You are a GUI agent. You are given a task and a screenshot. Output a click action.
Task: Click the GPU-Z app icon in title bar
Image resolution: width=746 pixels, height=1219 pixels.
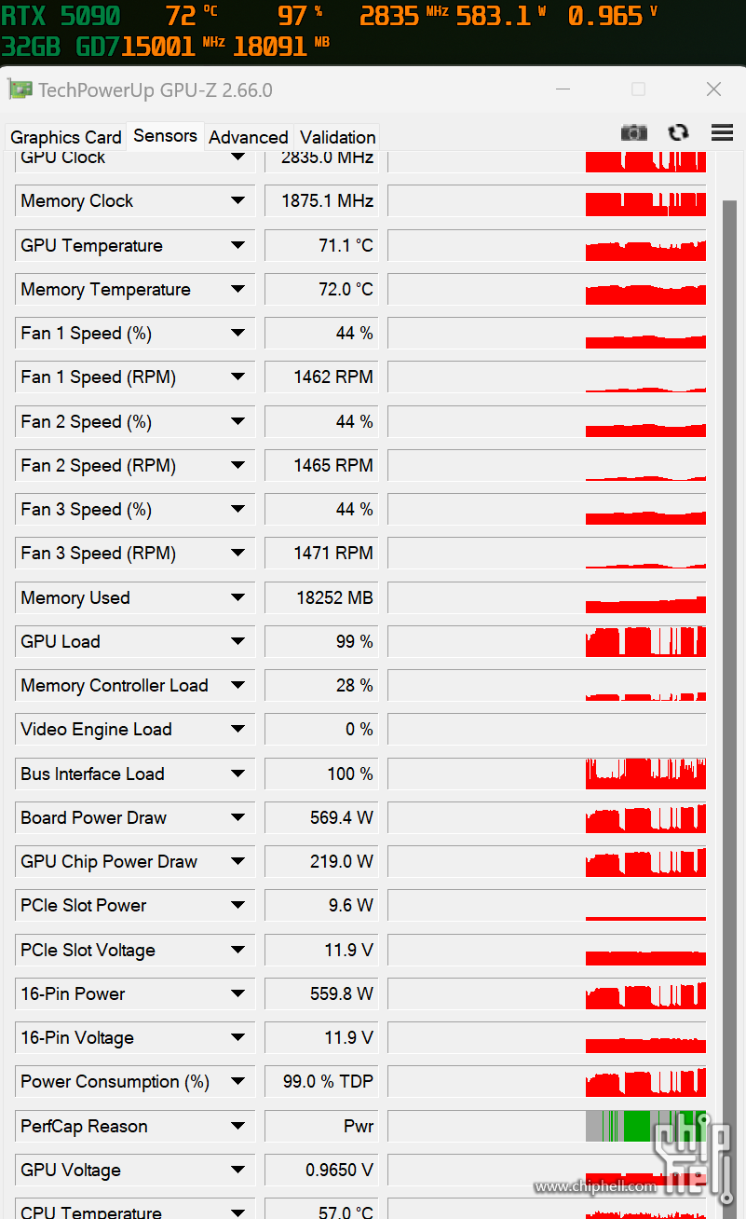tap(20, 89)
